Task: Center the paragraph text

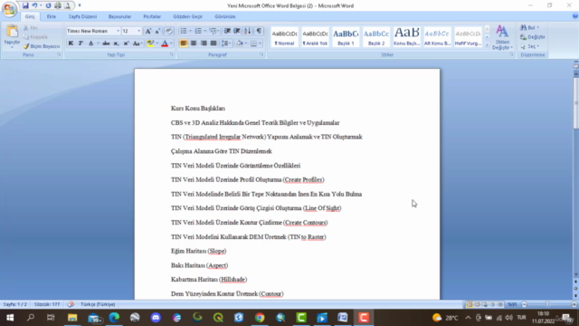Action: coord(194,43)
